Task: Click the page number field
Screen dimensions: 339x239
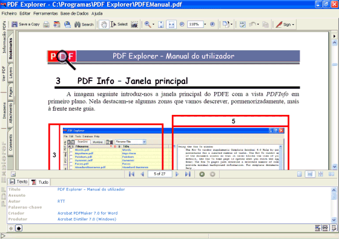Action: coord(160,174)
